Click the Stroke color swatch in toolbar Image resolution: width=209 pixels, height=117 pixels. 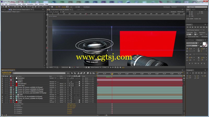pyautogui.click(x=67, y=7)
